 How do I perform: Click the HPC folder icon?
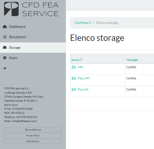[74, 67]
